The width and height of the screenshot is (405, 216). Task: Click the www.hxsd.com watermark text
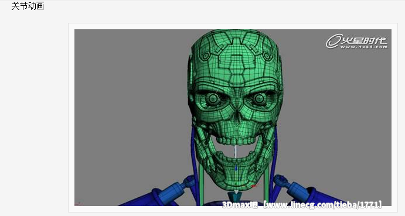pyautogui.click(x=363, y=47)
